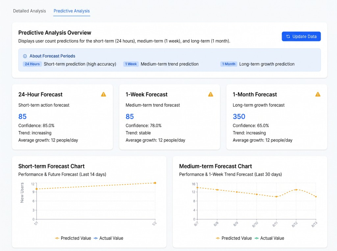Click the warning icon on 1-Week Forecast card
The width and height of the screenshot is (337, 251).
click(211, 94)
